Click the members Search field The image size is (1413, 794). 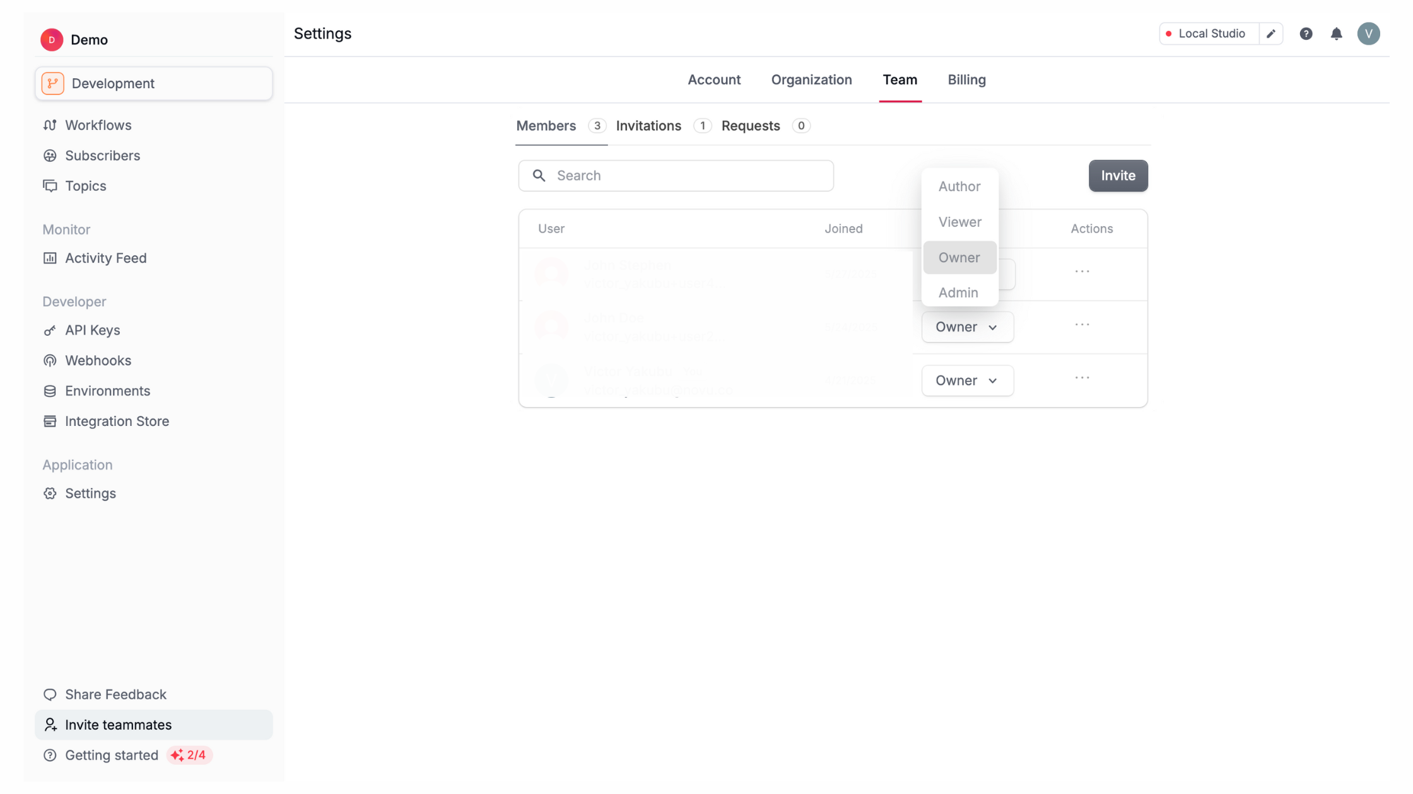pyautogui.click(x=676, y=176)
